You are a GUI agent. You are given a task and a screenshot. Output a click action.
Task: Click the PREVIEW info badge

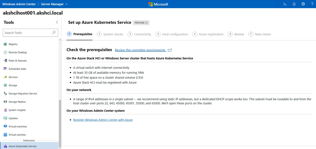click(x=141, y=23)
